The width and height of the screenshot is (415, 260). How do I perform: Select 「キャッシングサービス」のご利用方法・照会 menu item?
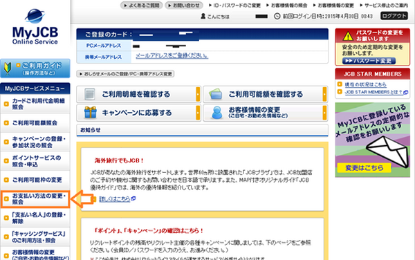click(35, 237)
